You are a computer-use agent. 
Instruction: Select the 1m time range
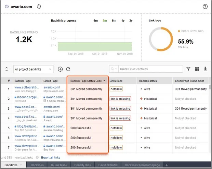(x=96, y=21)
